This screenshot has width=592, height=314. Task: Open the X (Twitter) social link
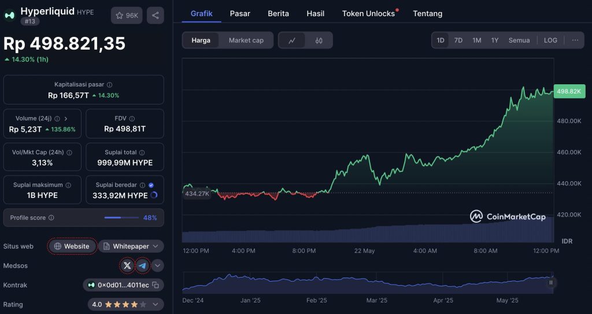pos(127,266)
